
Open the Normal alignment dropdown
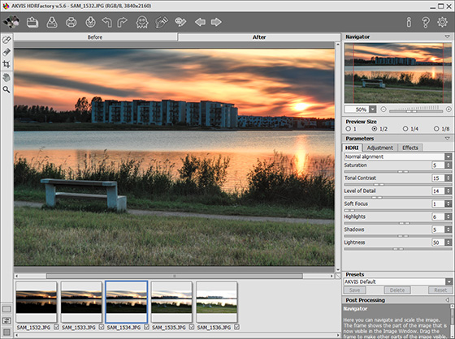coord(398,157)
